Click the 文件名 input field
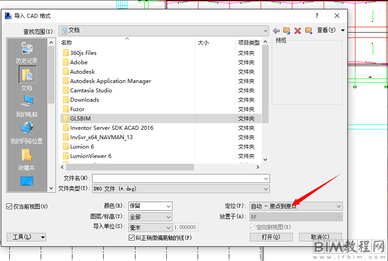Screen dimensions: 388x261 [181, 178]
